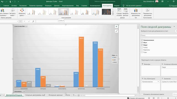Add a new sheet with plus icon
This screenshot has width=177, height=99.
click(x=79, y=95)
